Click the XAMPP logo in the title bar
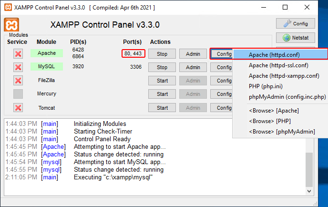This screenshot has height=207, width=328. point(8,8)
